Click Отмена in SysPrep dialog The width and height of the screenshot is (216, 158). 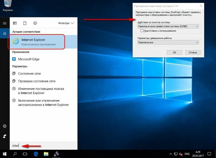(193, 52)
